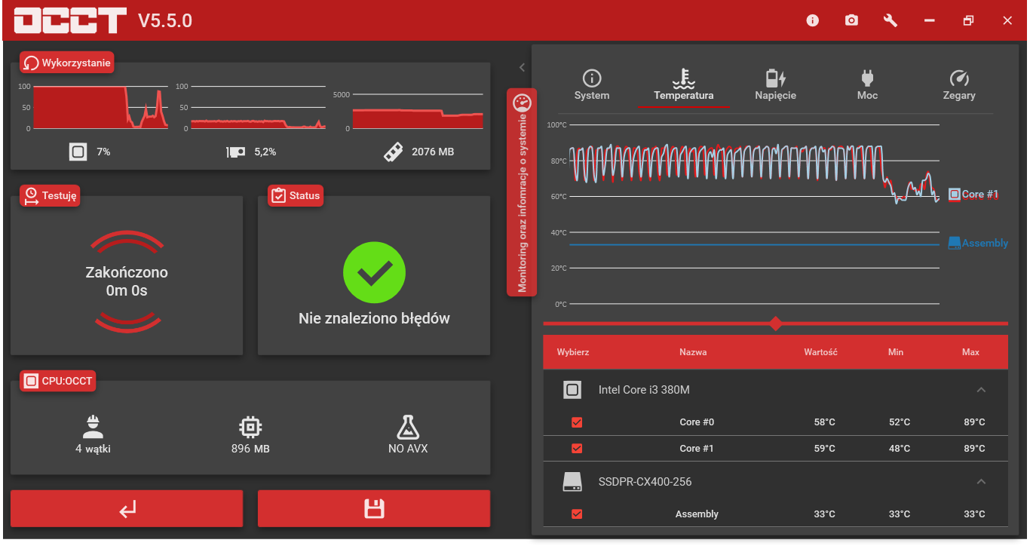Click the Core #1 minimum 48°C
The width and height of the screenshot is (1030, 549).
tap(900, 449)
